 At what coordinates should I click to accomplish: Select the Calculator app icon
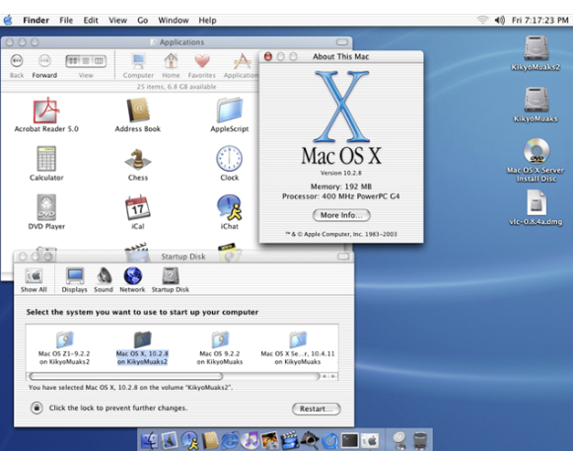(46, 159)
